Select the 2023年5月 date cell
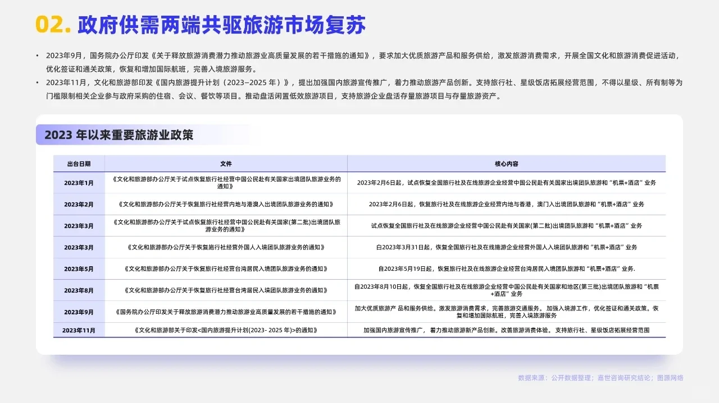The image size is (719, 403). point(79,268)
